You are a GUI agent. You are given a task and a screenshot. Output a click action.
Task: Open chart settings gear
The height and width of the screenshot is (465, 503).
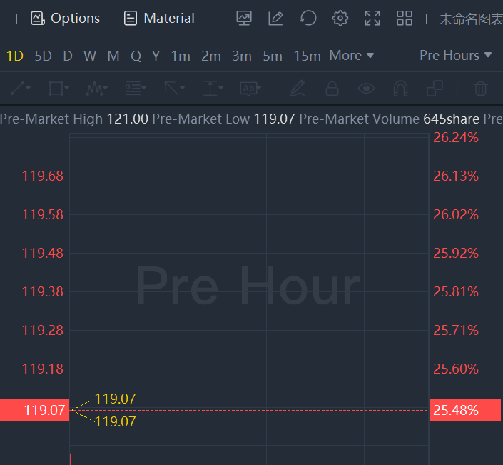click(340, 19)
